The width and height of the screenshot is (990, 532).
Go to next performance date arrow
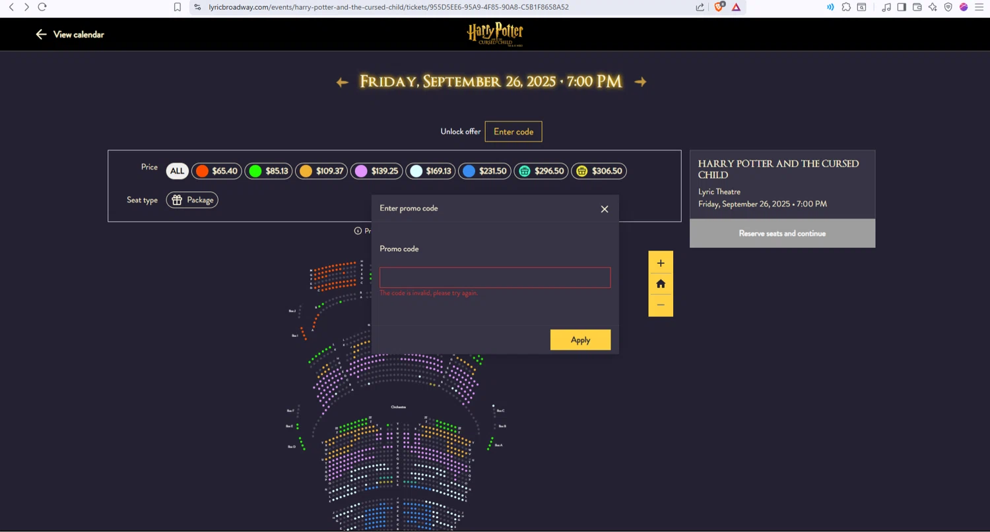point(640,82)
